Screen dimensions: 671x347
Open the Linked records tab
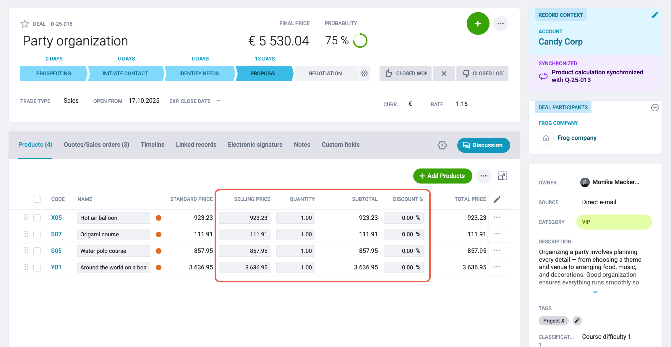pos(196,145)
